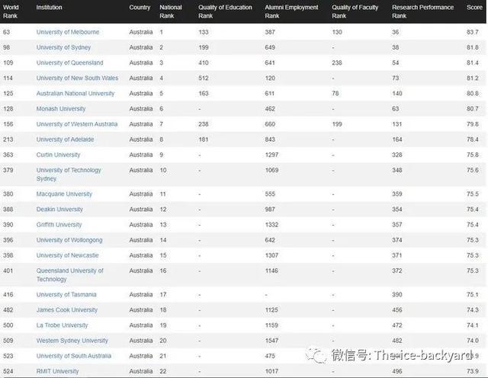Image resolution: width=488 pixels, height=378 pixels.
Task: Open University of Newcastle link
Action: click(x=67, y=255)
